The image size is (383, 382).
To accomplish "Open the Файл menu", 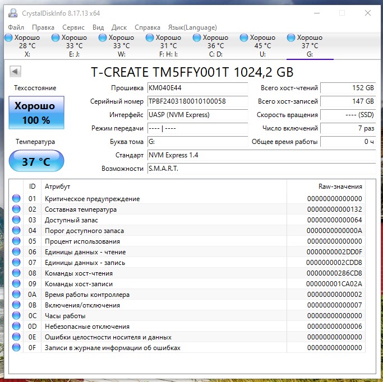I will tap(16, 27).
